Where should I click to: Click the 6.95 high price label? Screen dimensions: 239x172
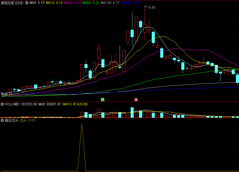coord(152,8)
